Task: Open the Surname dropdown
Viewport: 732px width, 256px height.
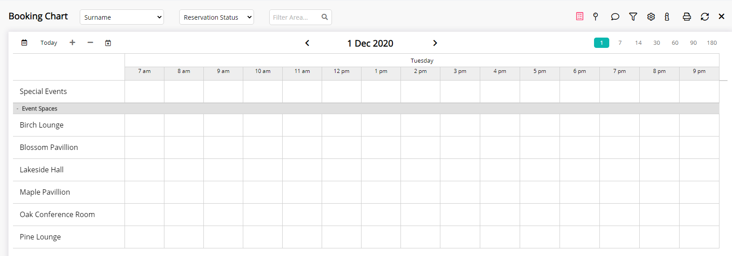Action: [x=122, y=17]
